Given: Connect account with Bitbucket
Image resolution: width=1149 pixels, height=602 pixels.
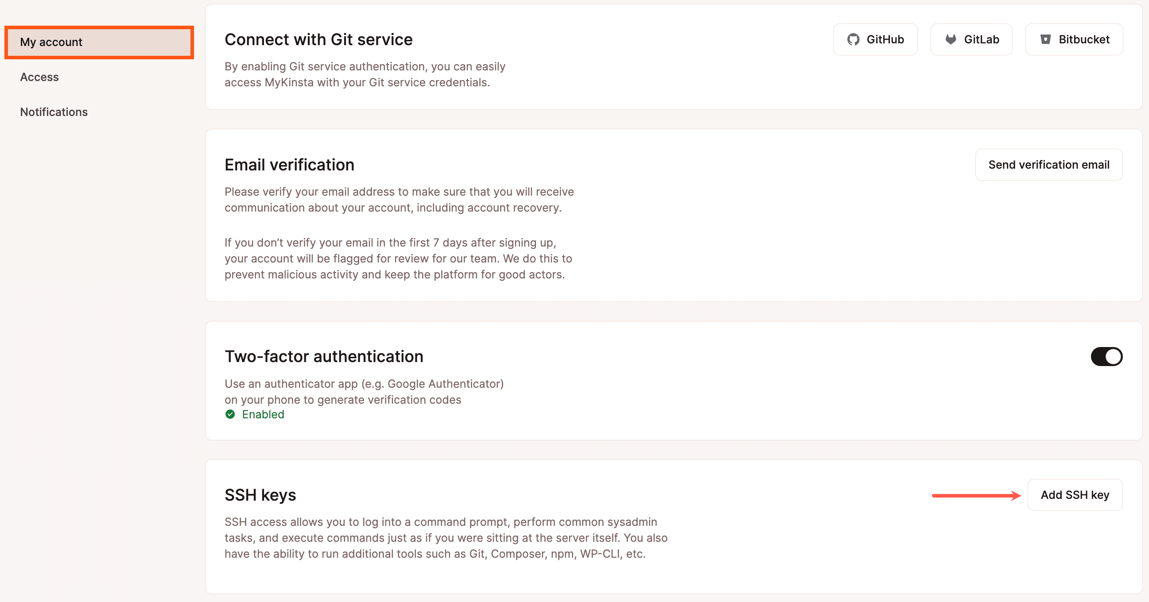Looking at the screenshot, I should coord(1074,39).
